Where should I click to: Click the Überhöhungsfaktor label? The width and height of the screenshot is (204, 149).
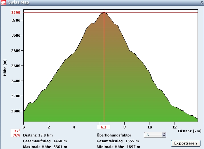118,135
